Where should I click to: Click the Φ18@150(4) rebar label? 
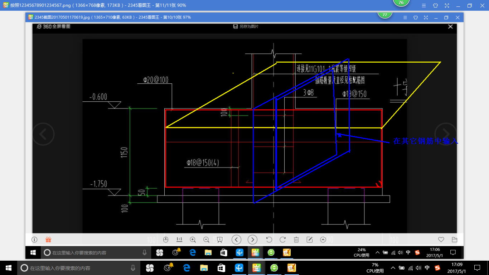202,163
